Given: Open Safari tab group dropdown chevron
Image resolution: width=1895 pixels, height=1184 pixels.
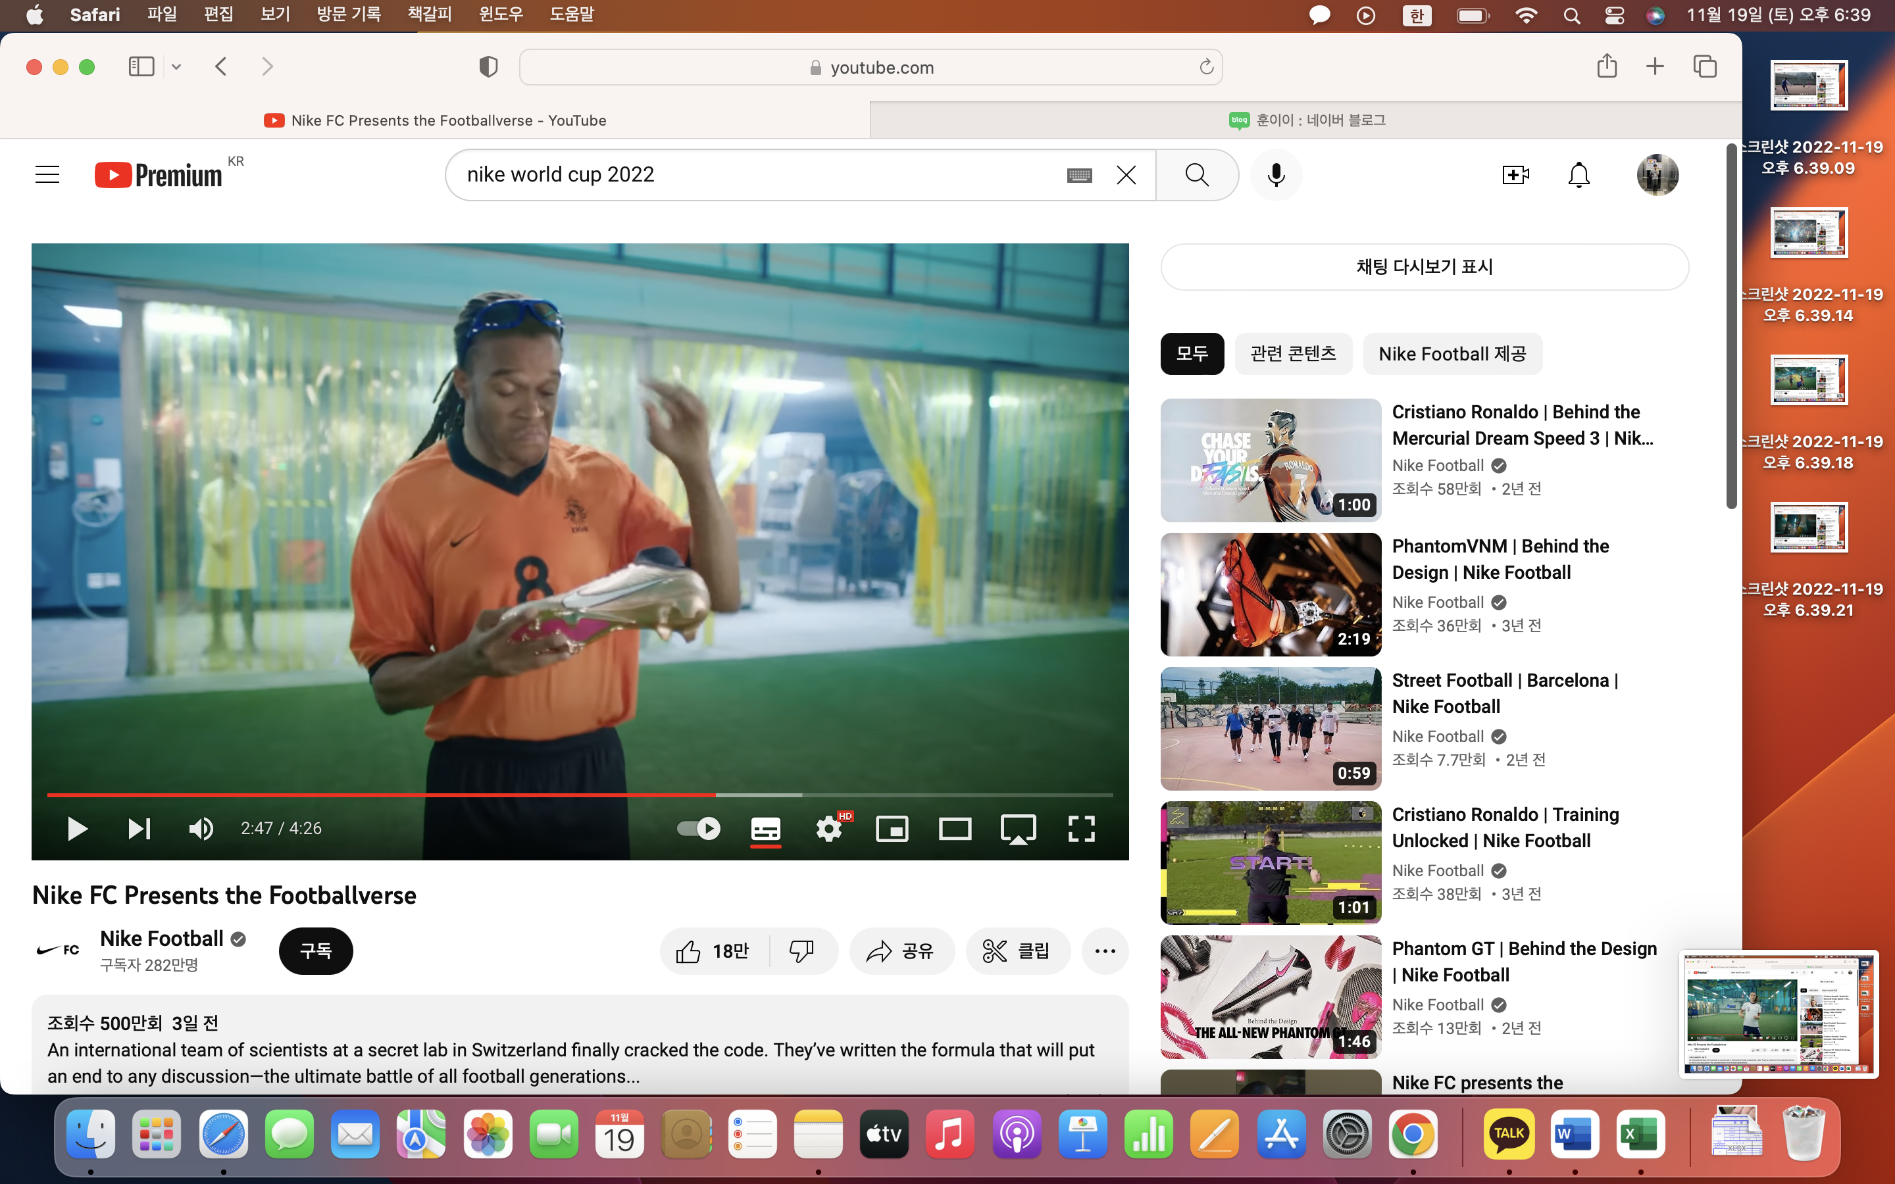Looking at the screenshot, I should [x=176, y=67].
